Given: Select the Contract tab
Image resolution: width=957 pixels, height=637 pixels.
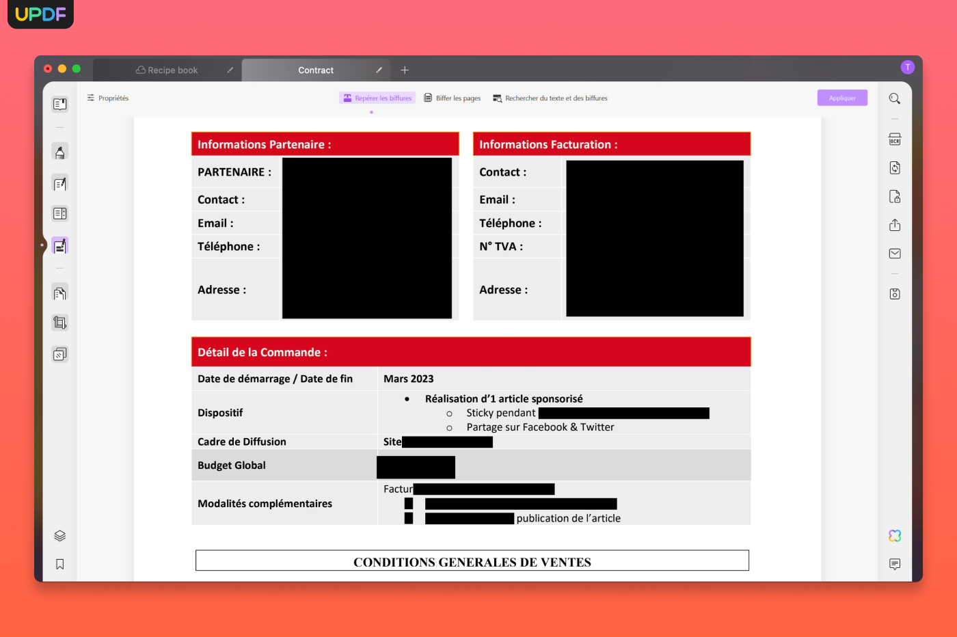Looking at the screenshot, I should point(316,70).
